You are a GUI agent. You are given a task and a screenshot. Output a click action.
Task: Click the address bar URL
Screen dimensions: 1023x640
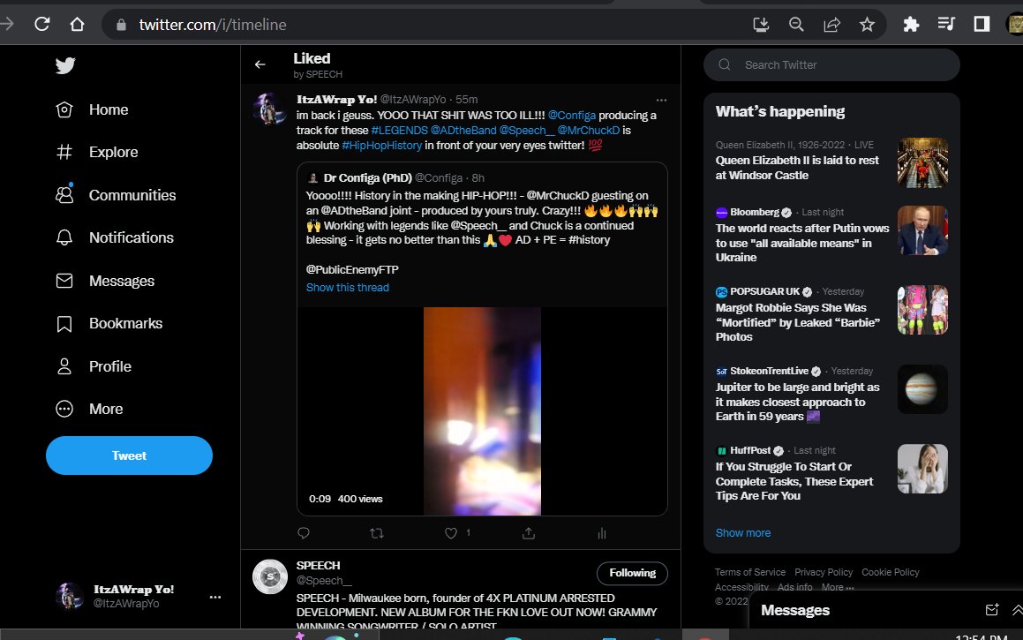pyautogui.click(x=213, y=25)
